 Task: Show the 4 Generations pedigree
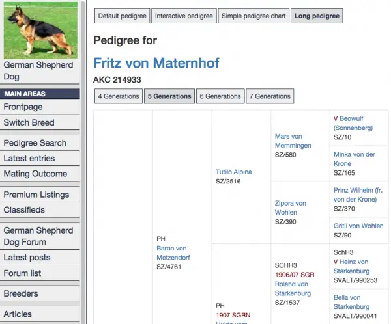tap(119, 96)
